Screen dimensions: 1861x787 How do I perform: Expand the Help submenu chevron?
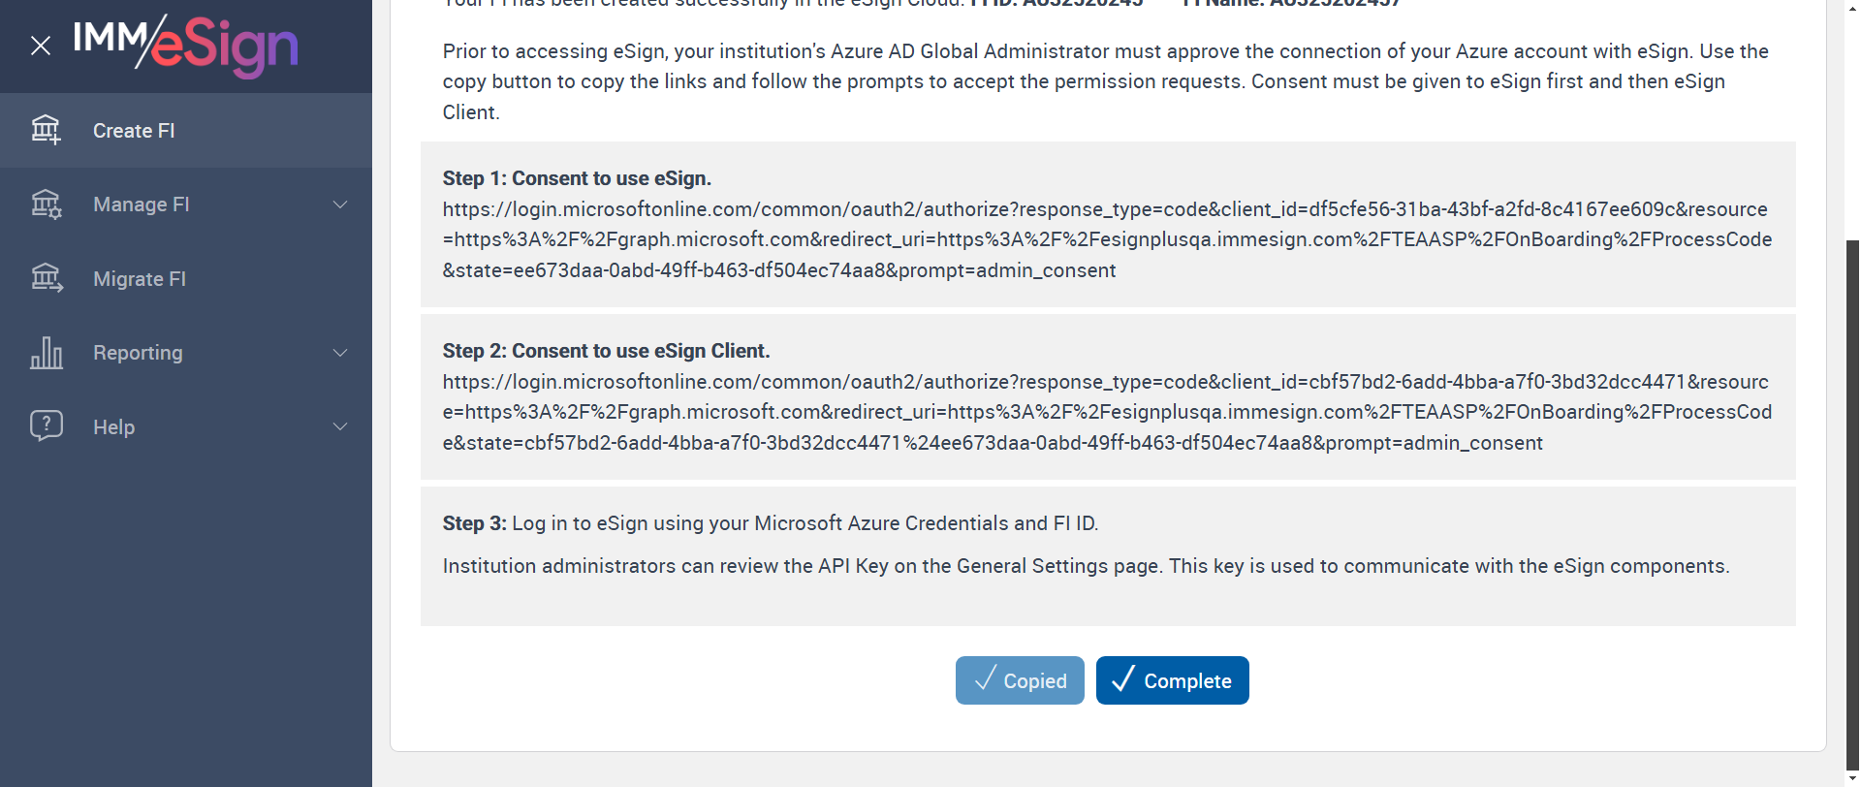pos(340,426)
